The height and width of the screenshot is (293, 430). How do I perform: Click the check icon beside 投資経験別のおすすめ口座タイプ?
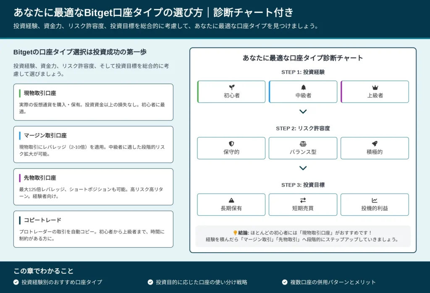coord(16,282)
